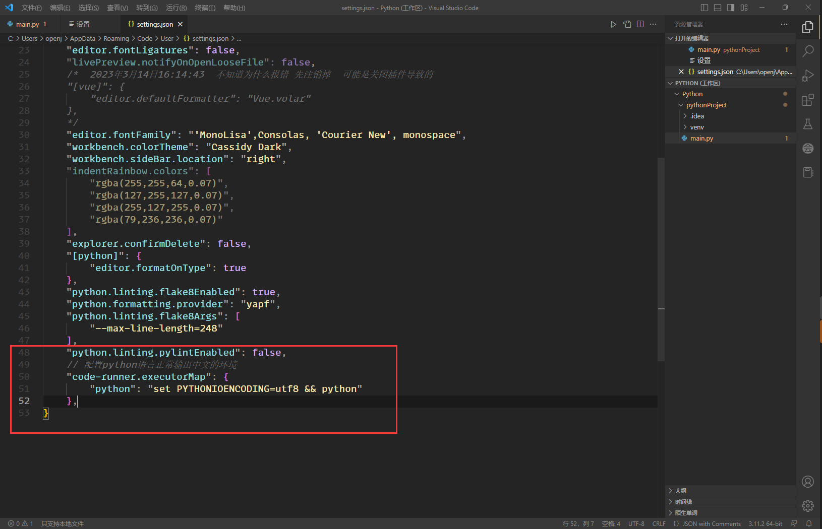Expand the venv folder
The width and height of the screenshot is (822, 529).
point(730,127)
